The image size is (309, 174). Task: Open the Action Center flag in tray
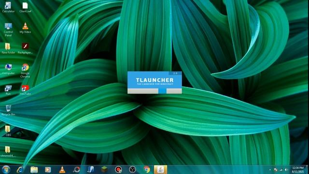pos(276,170)
